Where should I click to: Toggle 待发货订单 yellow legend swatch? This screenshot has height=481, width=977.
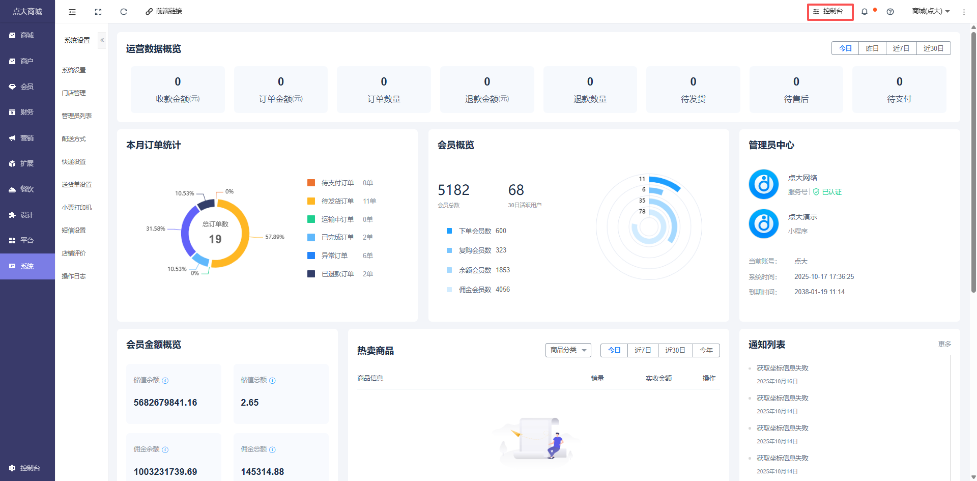click(x=311, y=201)
